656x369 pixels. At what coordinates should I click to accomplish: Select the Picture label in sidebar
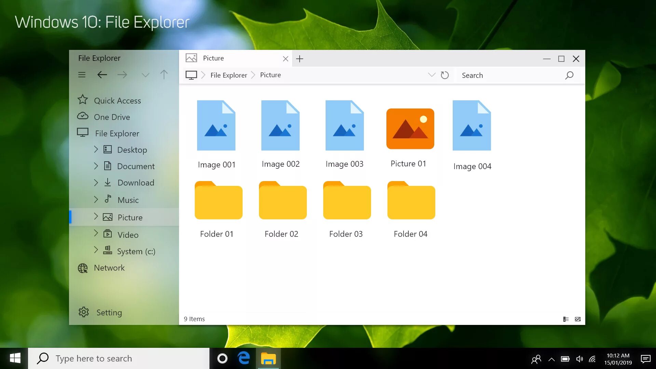pyautogui.click(x=130, y=218)
